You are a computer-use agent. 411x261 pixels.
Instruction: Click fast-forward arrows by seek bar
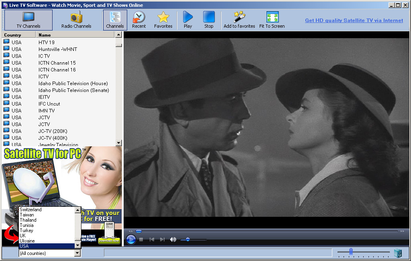[402, 231]
